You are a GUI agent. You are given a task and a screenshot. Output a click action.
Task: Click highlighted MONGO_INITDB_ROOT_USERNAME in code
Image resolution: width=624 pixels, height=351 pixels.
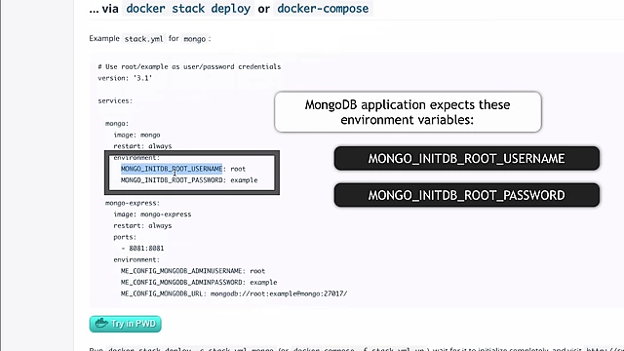(172, 169)
